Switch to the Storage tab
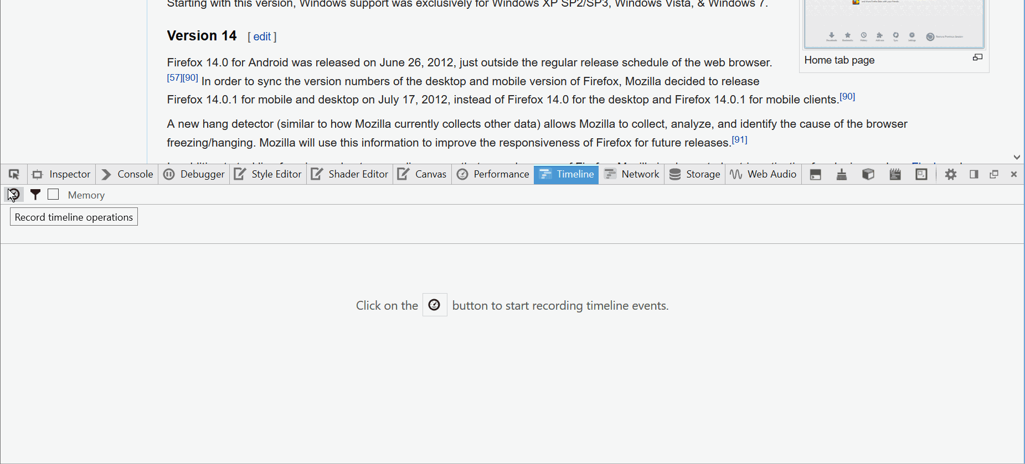 pyautogui.click(x=695, y=174)
